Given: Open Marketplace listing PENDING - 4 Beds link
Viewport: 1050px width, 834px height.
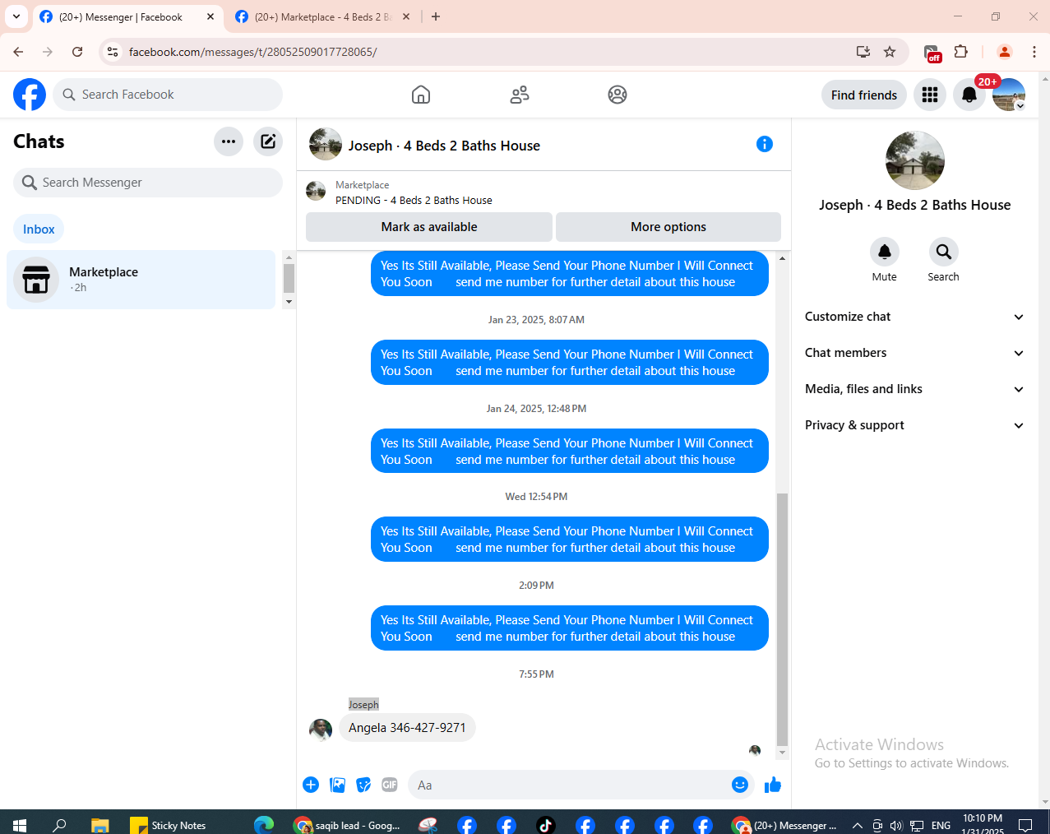Looking at the screenshot, I should [x=414, y=200].
